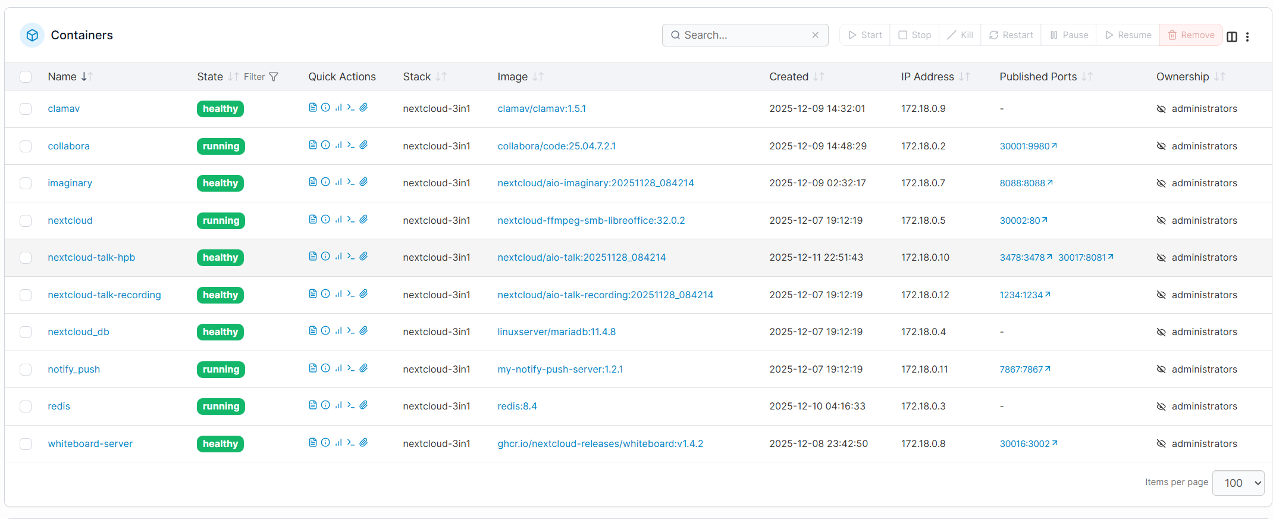
Task: Check the notify_push container checkbox
Action: [x=26, y=370]
